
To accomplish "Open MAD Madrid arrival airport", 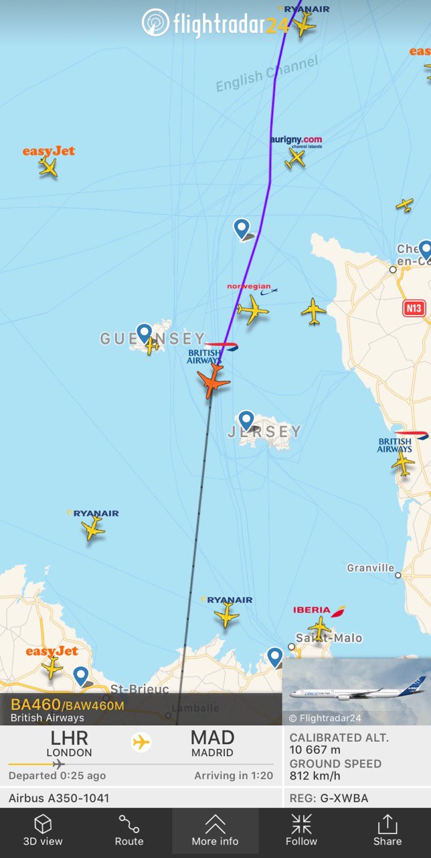I will [212, 743].
